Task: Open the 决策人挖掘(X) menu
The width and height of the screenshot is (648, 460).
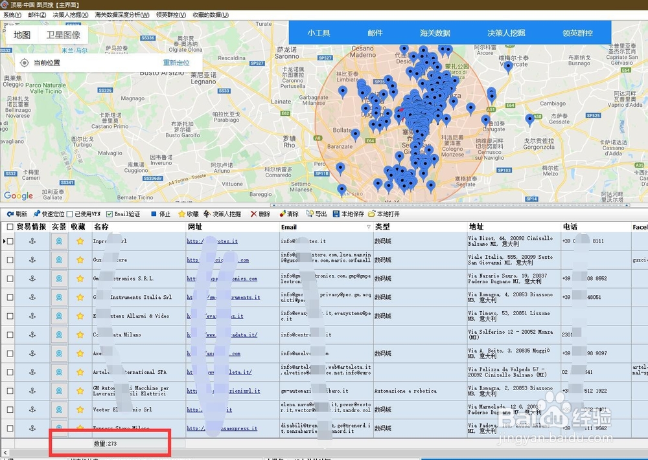Action: 71,15
